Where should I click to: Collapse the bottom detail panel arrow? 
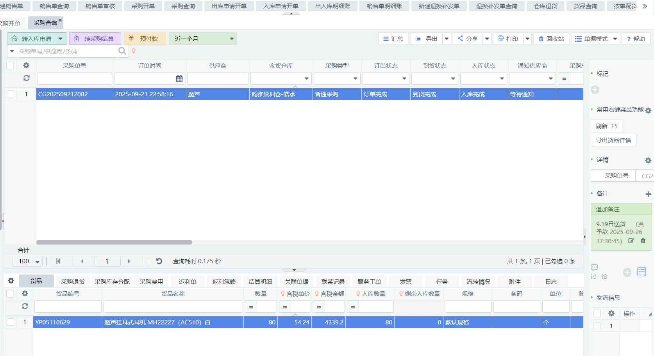294,270
